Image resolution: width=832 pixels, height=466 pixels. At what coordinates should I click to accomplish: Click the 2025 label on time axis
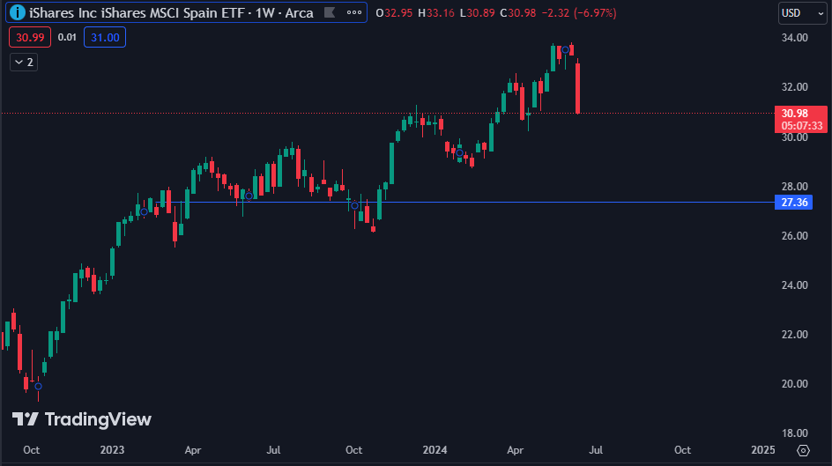coord(763,450)
